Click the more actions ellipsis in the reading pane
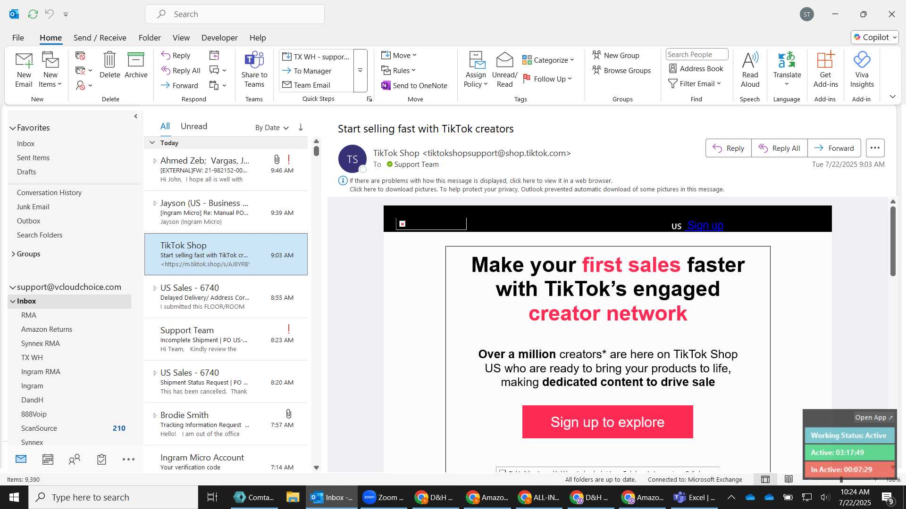The image size is (906, 509). point(875,148)
